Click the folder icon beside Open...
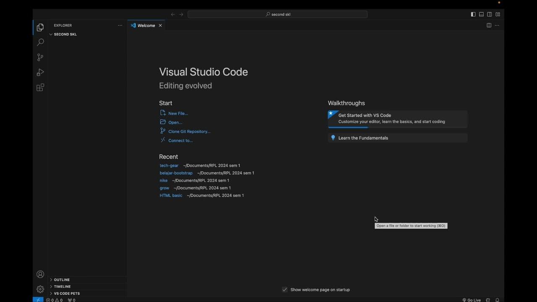The width and height of the screenshot is (537, 302). point(163,122)
